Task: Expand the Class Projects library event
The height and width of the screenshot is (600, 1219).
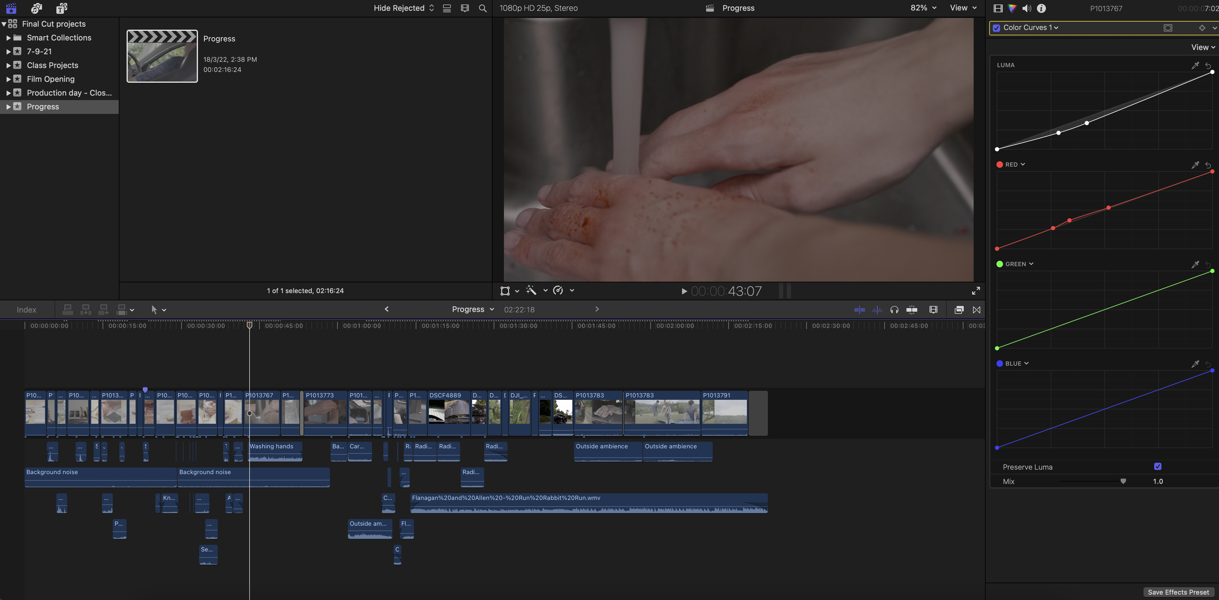Action: point(8,65)
